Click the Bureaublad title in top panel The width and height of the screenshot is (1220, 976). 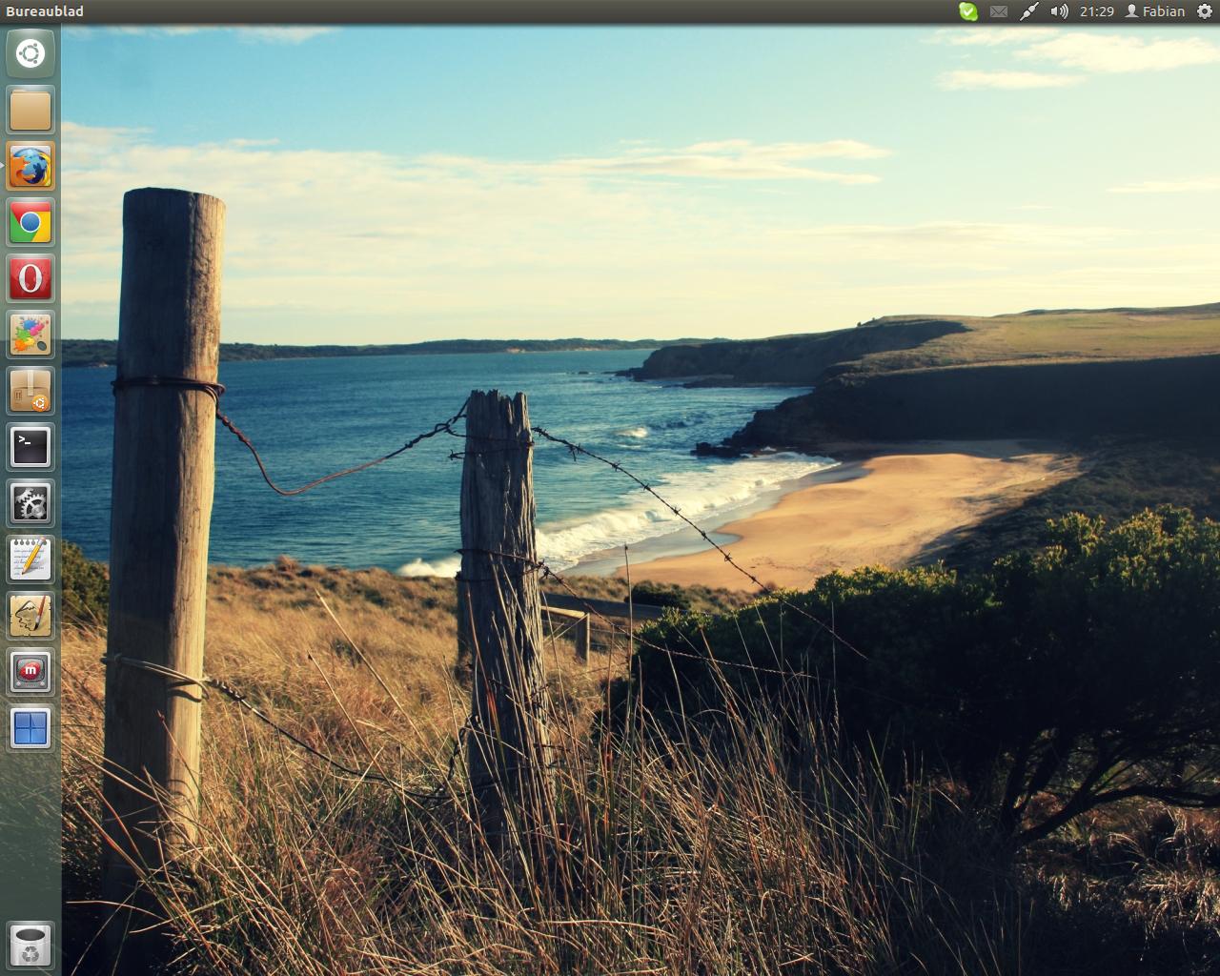point(45,11)
